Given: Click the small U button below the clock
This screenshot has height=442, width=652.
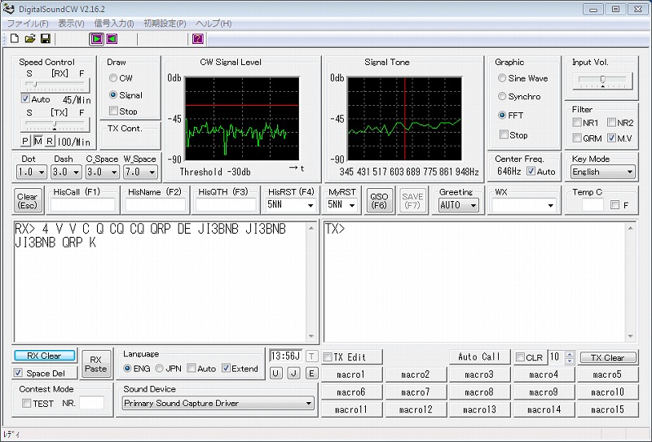Looking at the screenshot, I should pos(275,373).
